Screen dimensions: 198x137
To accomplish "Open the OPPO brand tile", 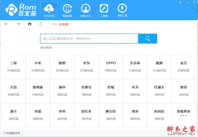I will click(111, 67).
